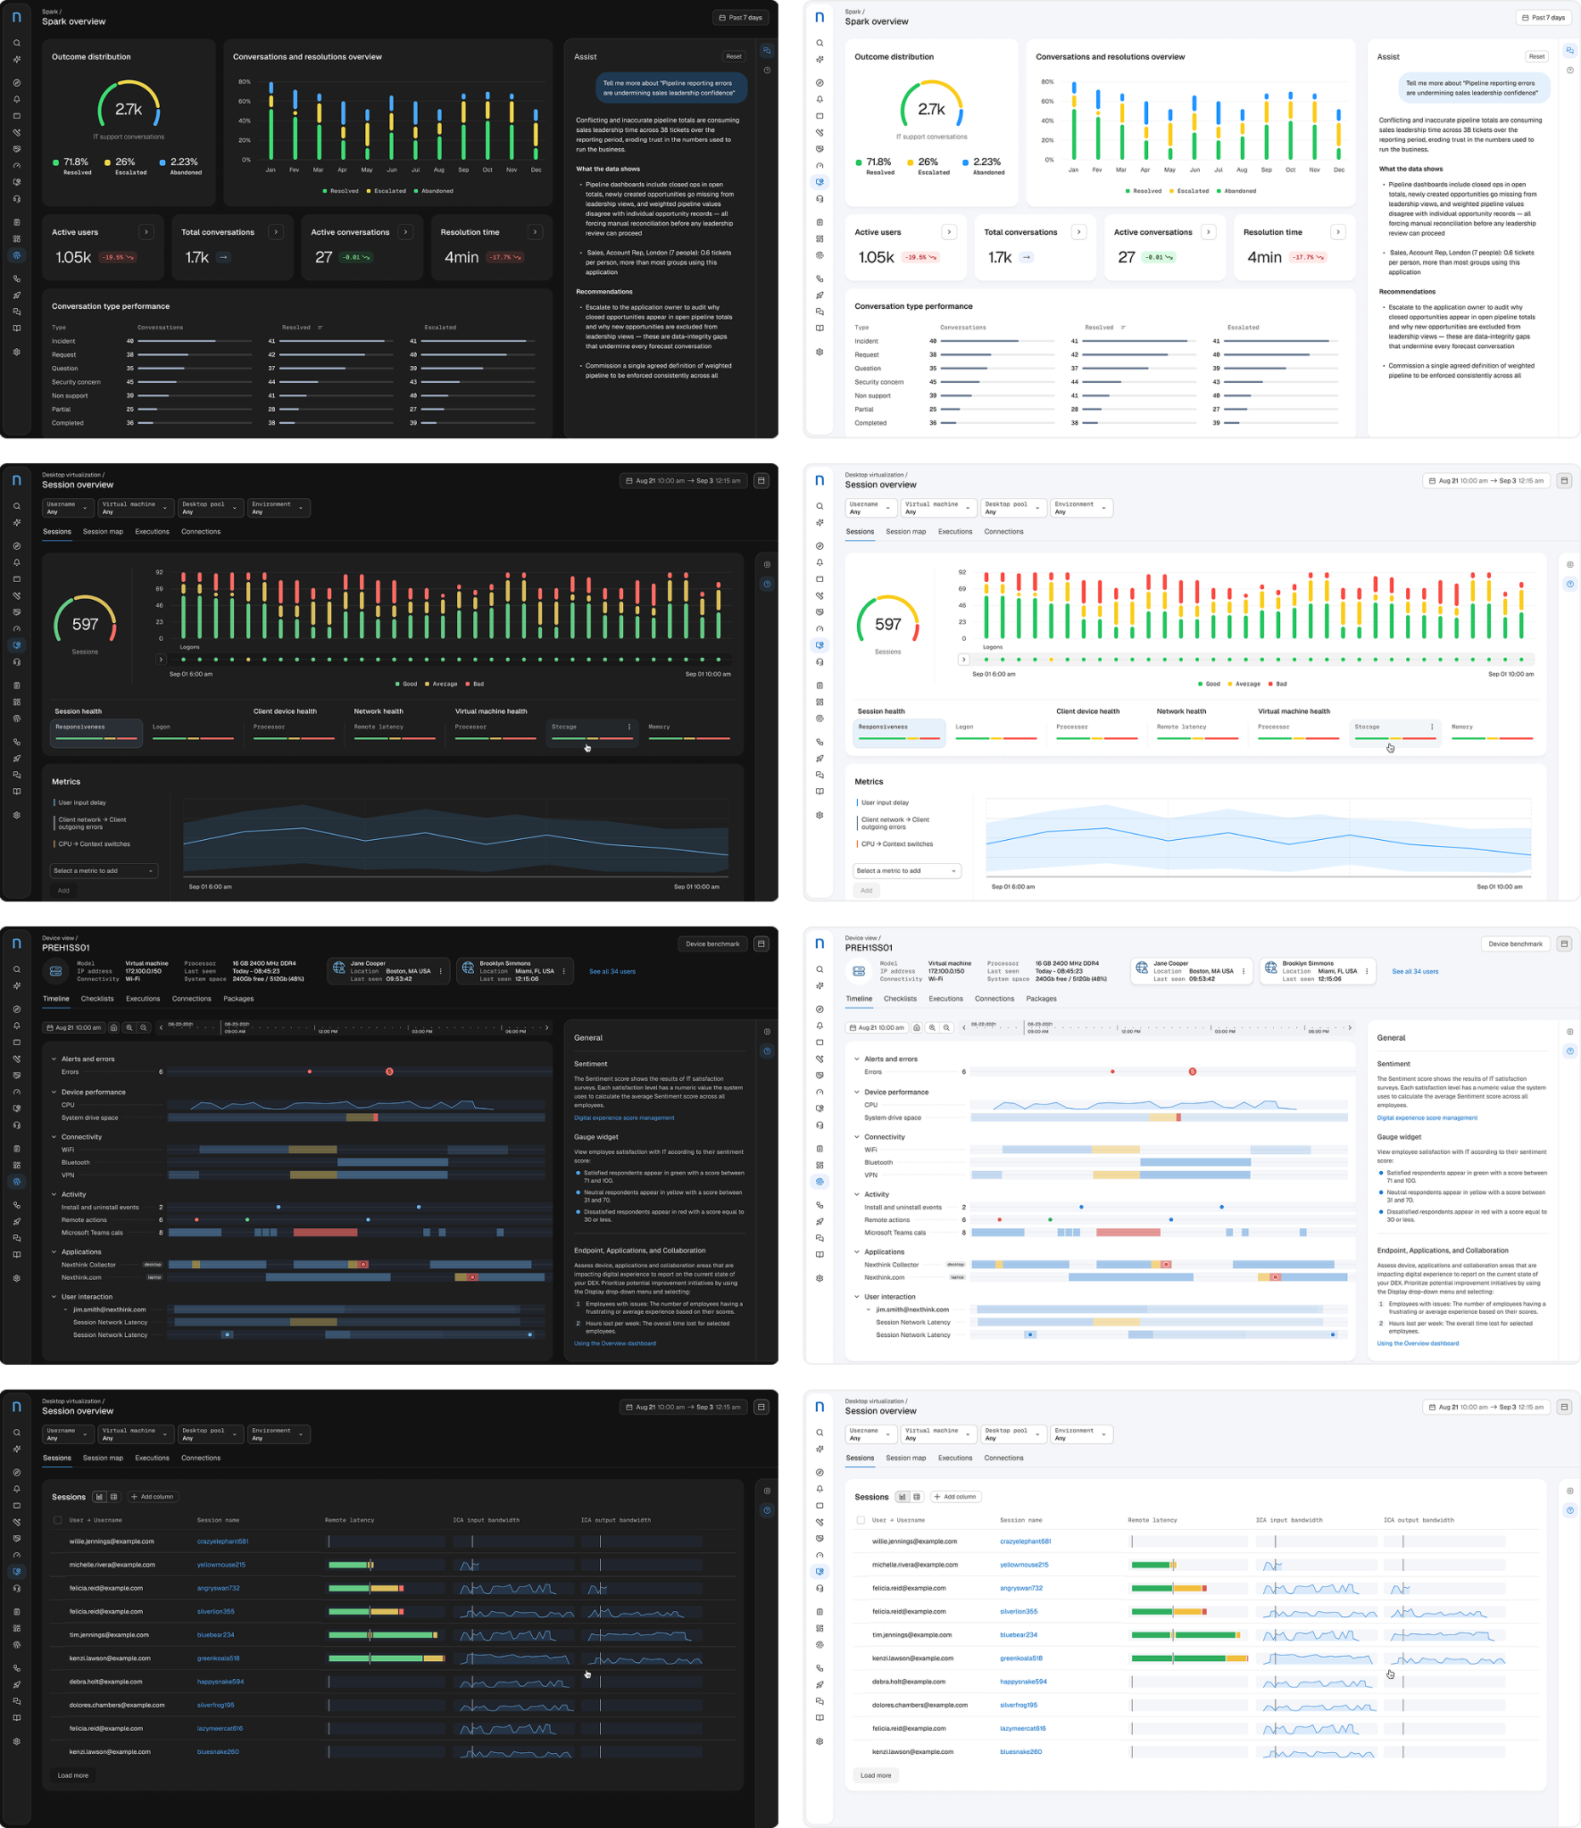
Task: Open Jane Cooper's kebab menu in dark Device view
Action: (441, 971)
